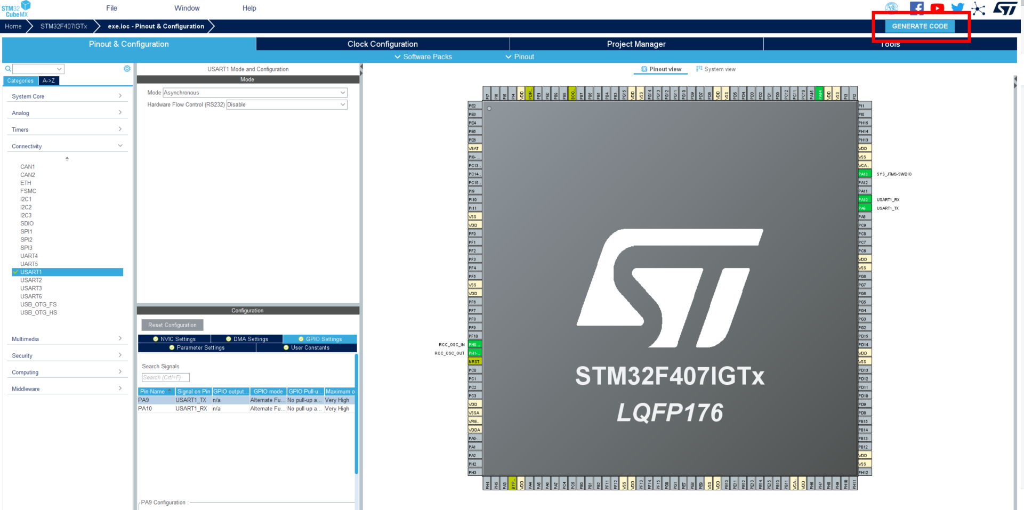Click the green PH0 pin (RCC_OSC_IN)
The width and height of the screenshot is (1024, 510).
474,344
